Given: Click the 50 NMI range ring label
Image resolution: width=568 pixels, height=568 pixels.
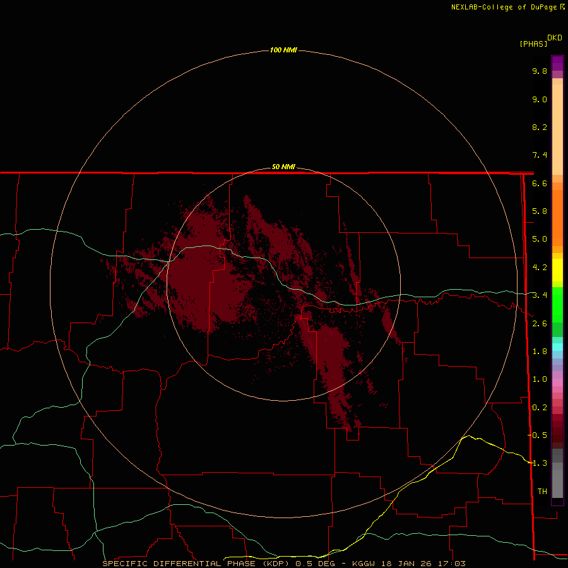Looking at the screenshot, I should 283,167.
